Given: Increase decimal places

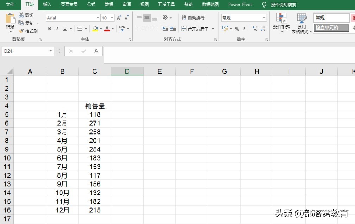Looking at the screenshot, I should pyautogui.click(x=255, y=29).
